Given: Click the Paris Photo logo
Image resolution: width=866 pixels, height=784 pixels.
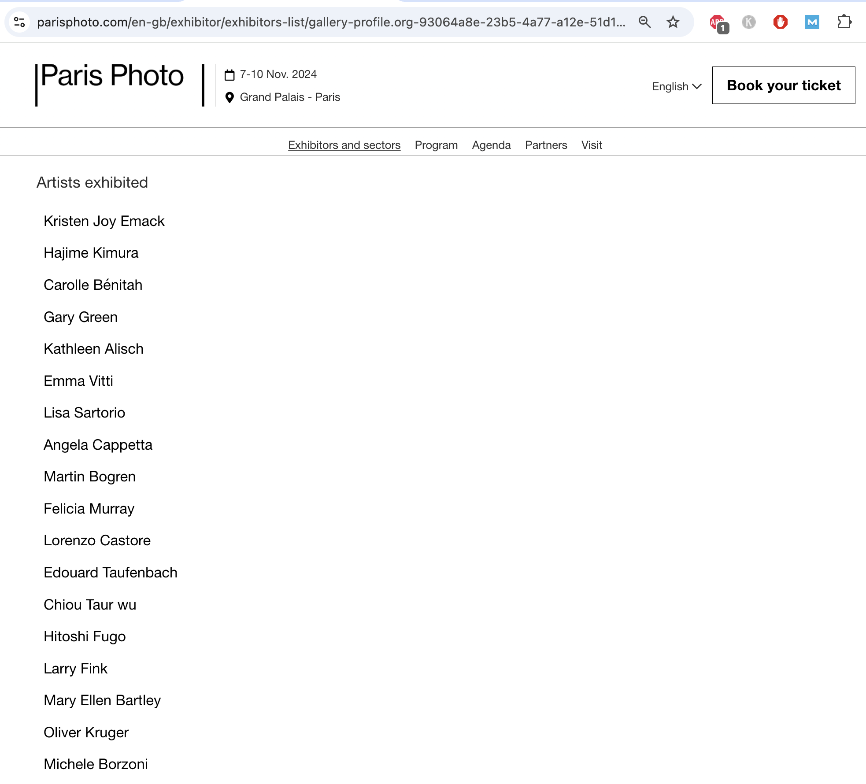Looking at the screenshot, I should [112, 76].
